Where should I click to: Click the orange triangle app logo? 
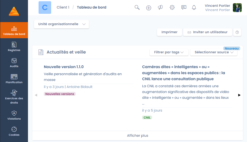14,11
